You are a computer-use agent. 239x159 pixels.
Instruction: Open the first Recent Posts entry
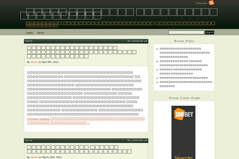pyautogui.click(x=184, y=52)
